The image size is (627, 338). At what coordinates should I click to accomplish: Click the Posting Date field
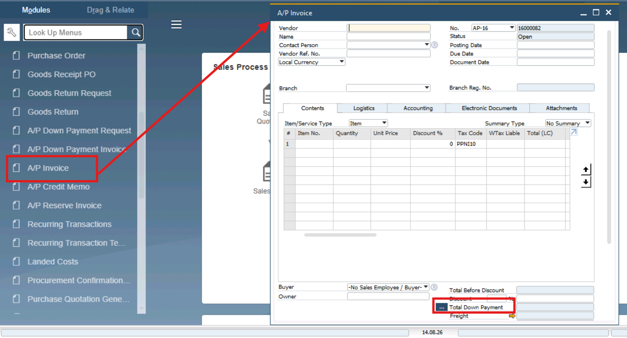pos(556,45)
